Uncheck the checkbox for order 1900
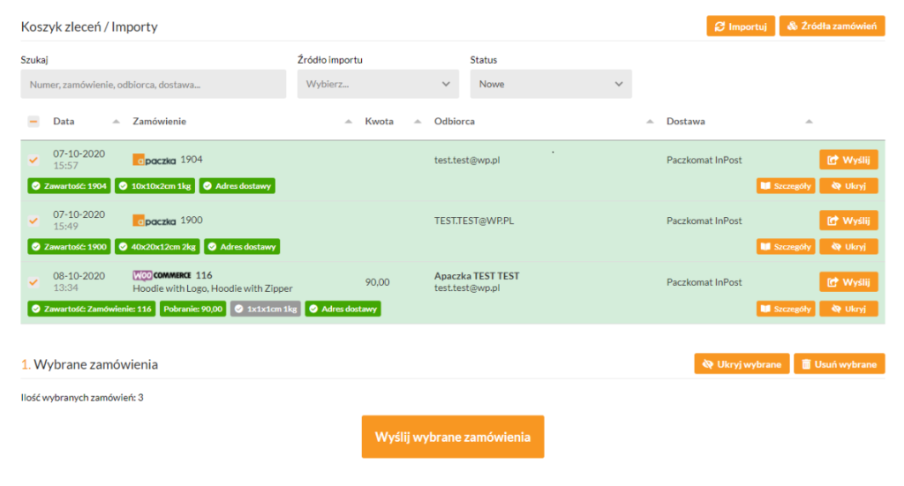The height and width of the screenshot is (486, 904). 34,221
